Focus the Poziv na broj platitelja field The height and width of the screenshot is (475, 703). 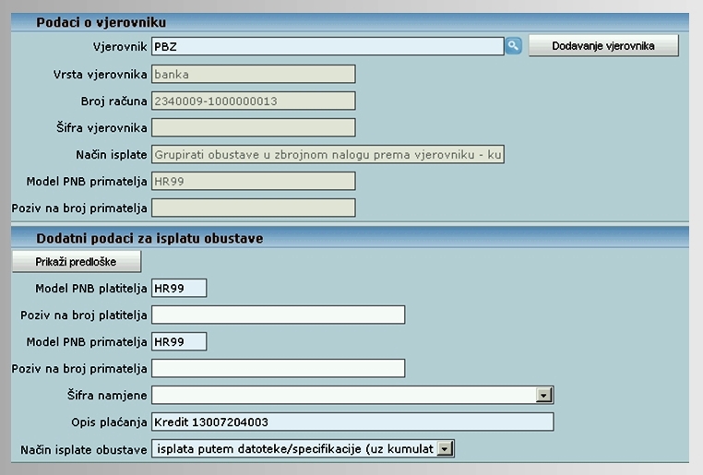click(x=278, y=315)
